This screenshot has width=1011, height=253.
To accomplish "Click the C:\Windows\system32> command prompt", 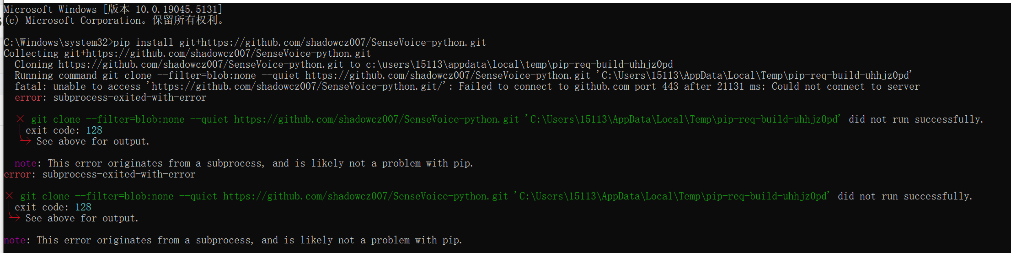I will coord(58,43).
